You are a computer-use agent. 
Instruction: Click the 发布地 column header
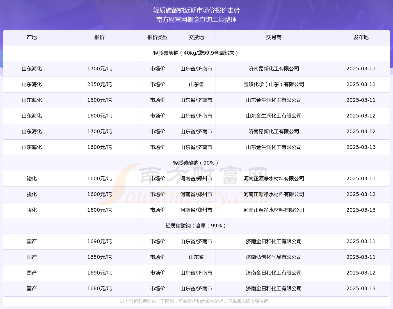(361, 37)
